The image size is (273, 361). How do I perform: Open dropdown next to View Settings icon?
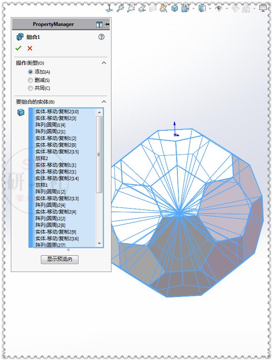pos(254,9)
